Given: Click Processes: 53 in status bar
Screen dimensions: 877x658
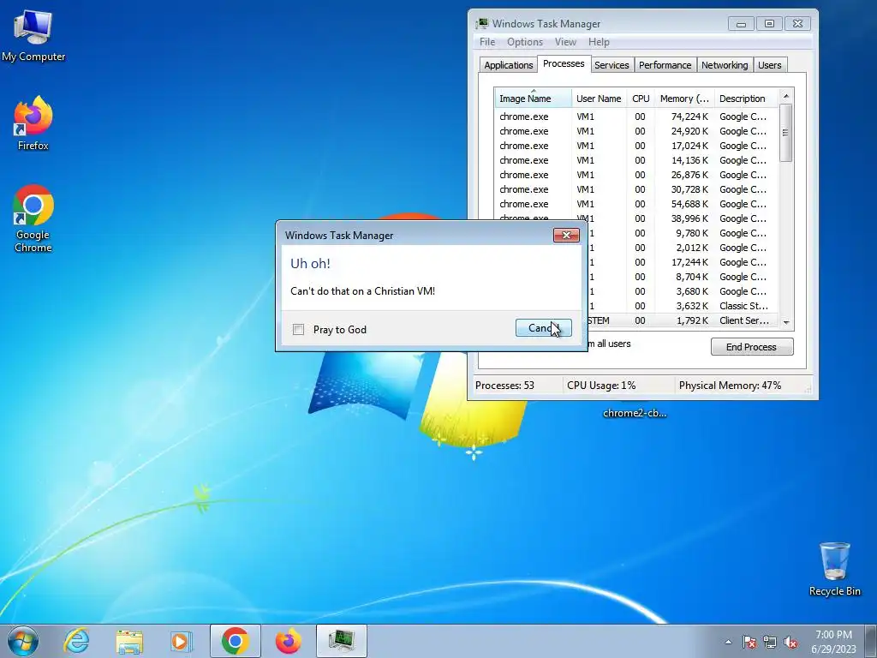Looking at the screenshot, I should pyautogui.click(x=504, y=385).
